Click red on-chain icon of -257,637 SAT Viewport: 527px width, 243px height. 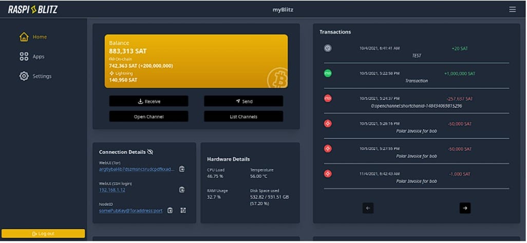coord(328,98)
